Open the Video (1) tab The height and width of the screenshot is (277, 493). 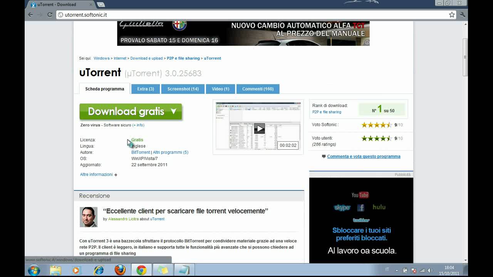click(220, 89)
